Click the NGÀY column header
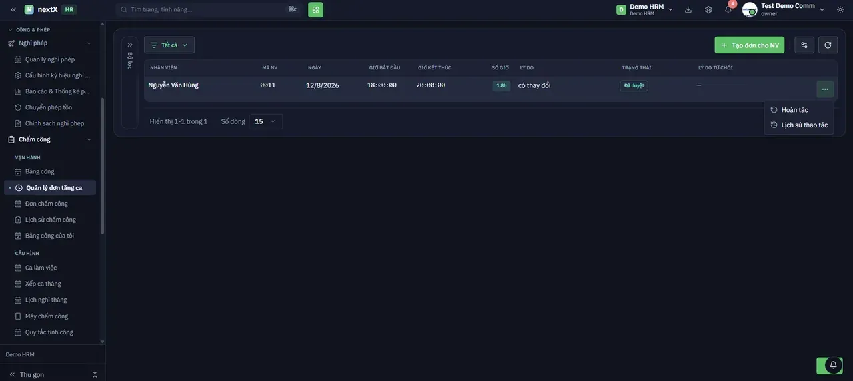Viewport: 853px width, 381px height. coord(315,67)
